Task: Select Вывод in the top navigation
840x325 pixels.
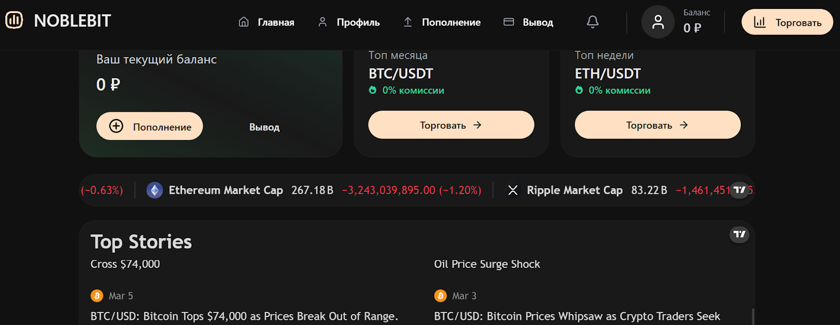Action: 529,23
